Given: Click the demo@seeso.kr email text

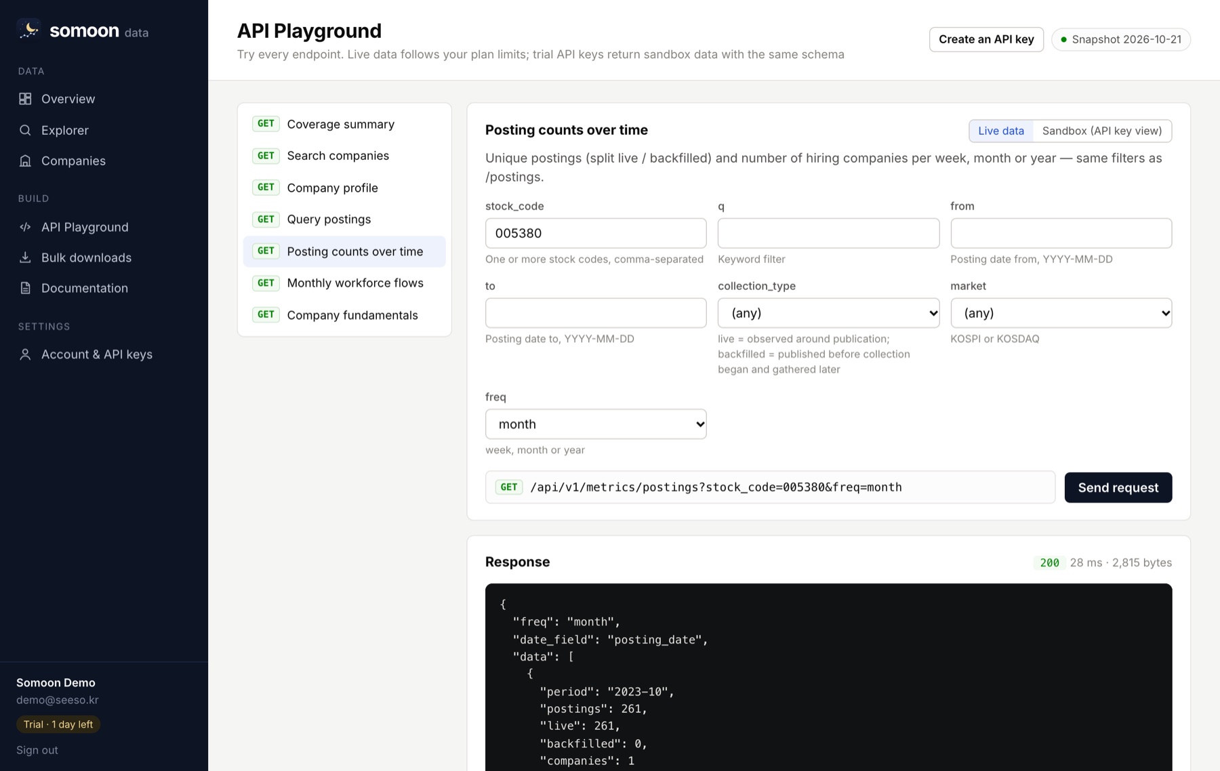Looking at the screenshot, I should coord(58,700).
